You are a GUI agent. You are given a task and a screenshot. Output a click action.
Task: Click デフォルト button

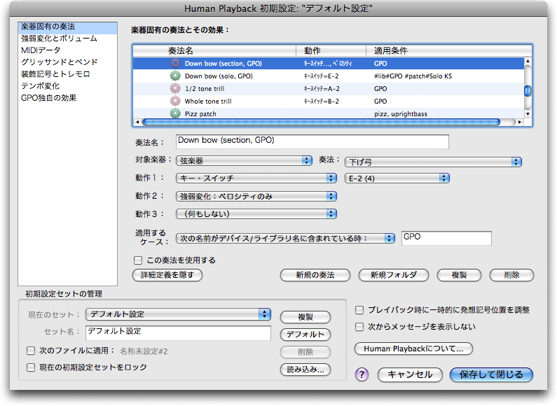[x=305, y=335]
